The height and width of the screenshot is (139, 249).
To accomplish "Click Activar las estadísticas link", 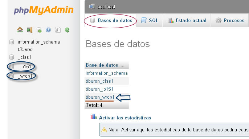I will [125, 118].
